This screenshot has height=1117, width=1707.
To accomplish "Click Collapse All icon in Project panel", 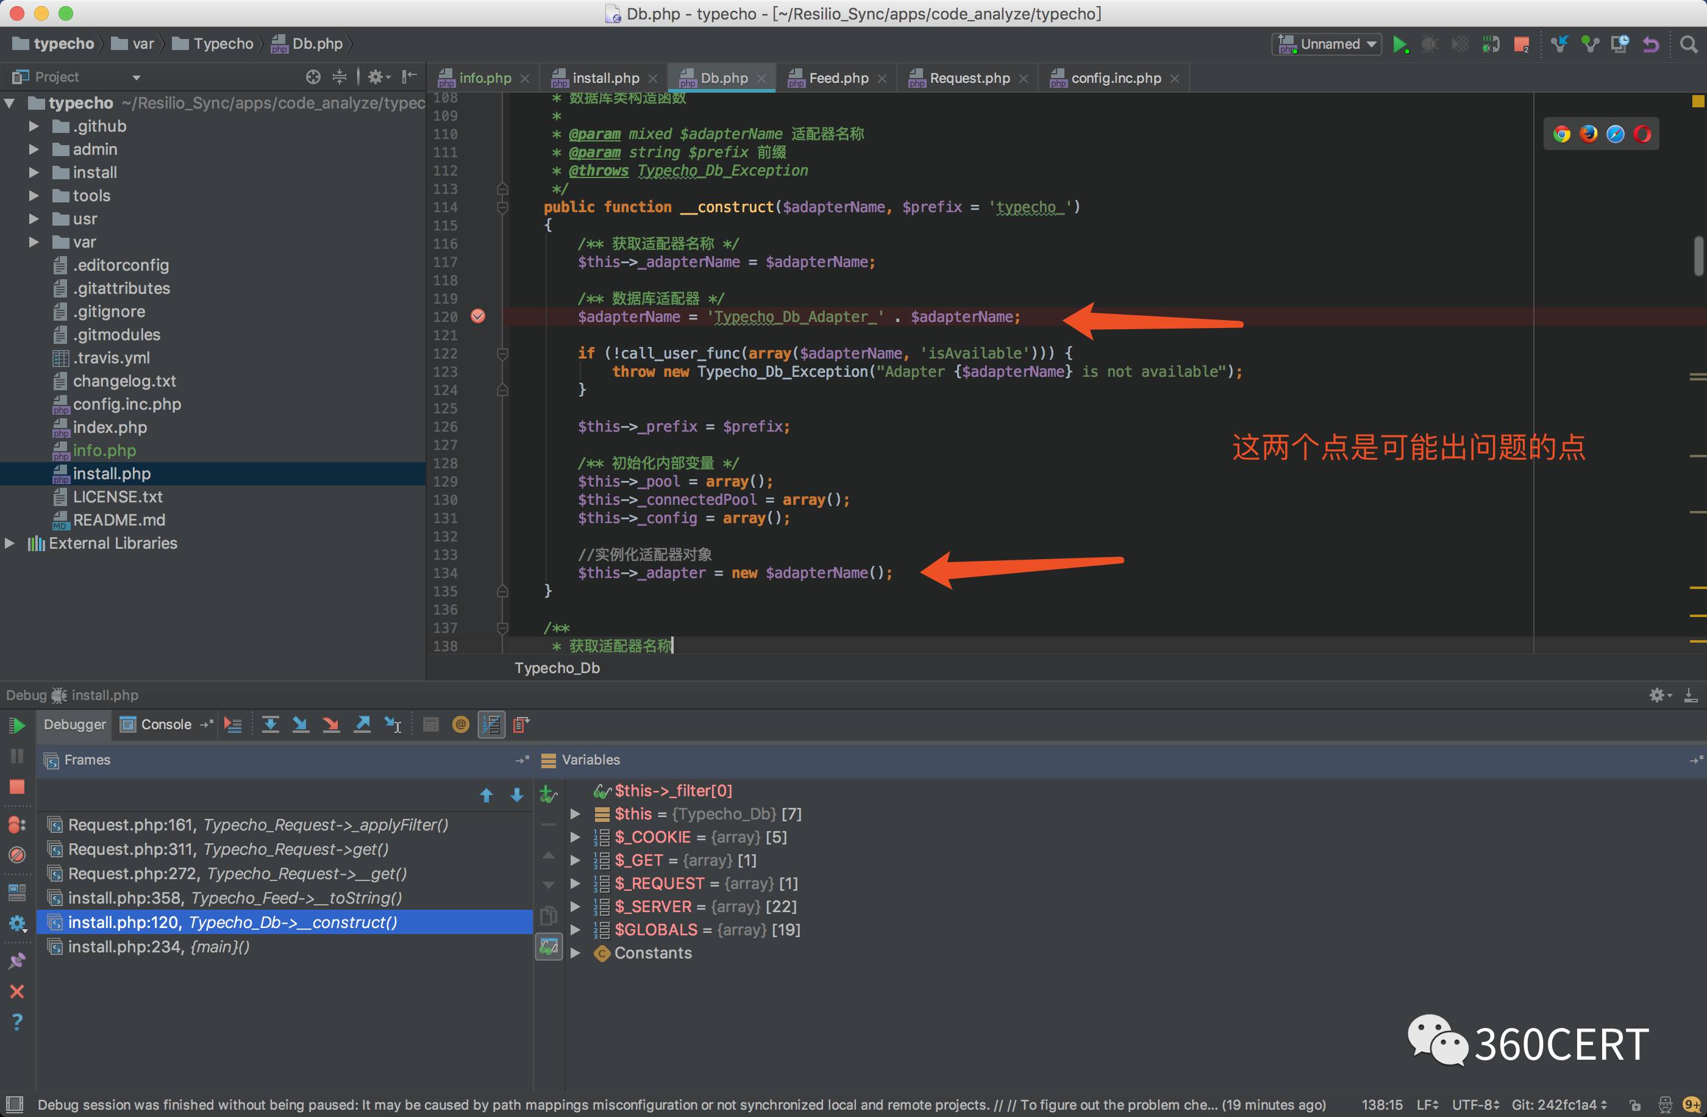I will click(339, 77).
